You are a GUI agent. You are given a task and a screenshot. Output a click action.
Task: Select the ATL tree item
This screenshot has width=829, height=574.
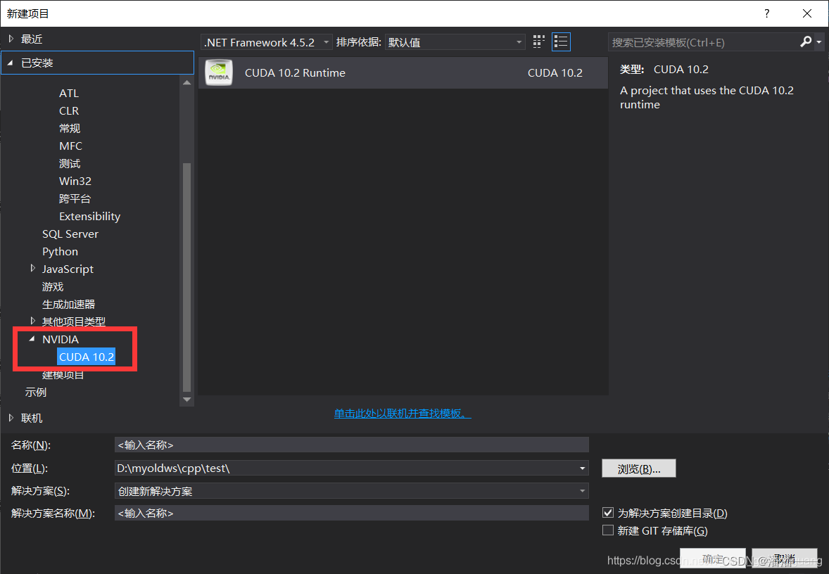69,93
